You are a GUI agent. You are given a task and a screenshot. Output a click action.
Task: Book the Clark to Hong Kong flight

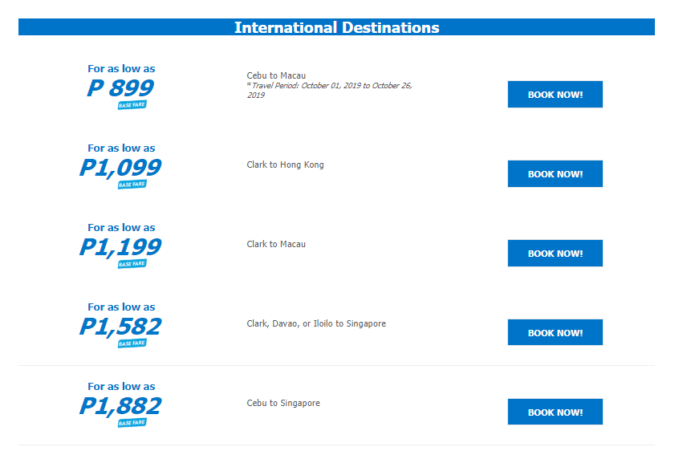555,173
